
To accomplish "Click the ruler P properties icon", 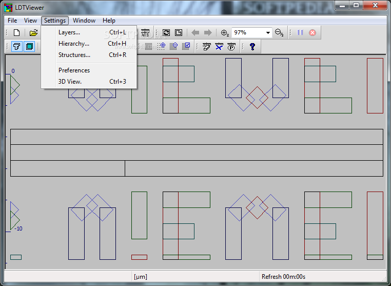I will [x=231, y=46].
